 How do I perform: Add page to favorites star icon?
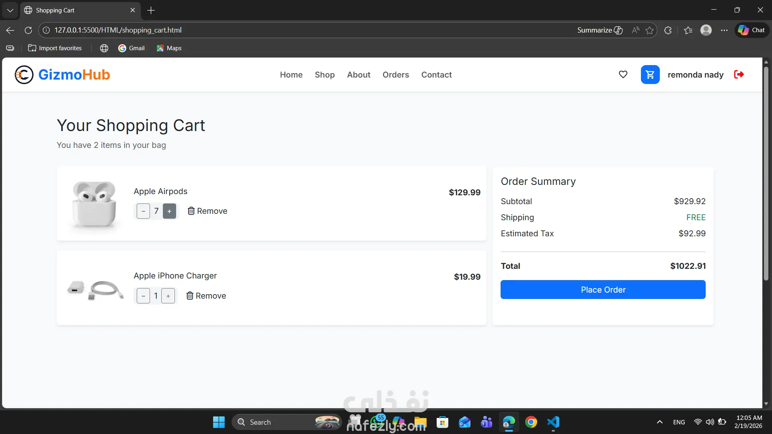(x=649, y=30)
